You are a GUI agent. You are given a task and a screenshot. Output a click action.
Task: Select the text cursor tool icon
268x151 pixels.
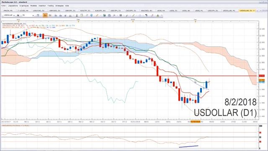pos(77,16)
